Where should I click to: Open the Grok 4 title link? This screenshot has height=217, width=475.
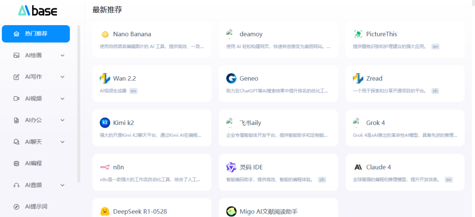click(375, 123)
